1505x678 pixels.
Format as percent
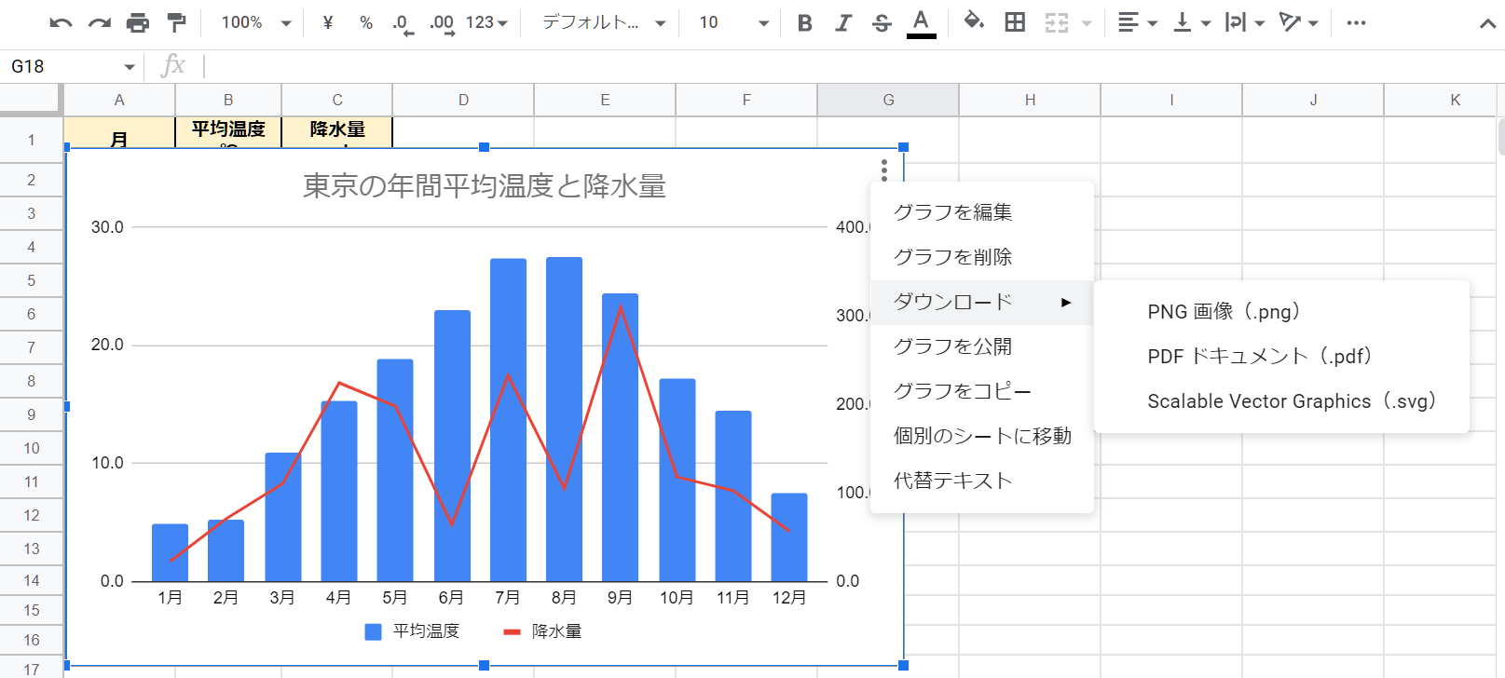pos(366,22)
